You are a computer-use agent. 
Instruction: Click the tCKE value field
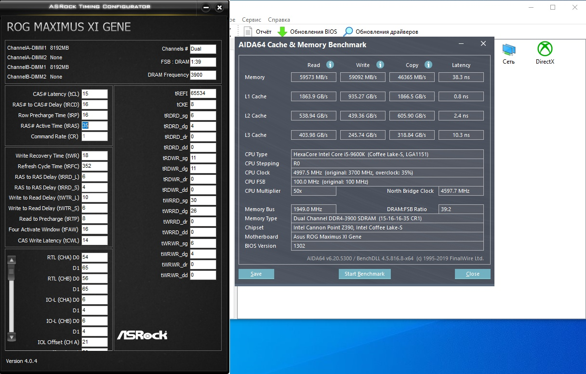[x=203, y=105]
